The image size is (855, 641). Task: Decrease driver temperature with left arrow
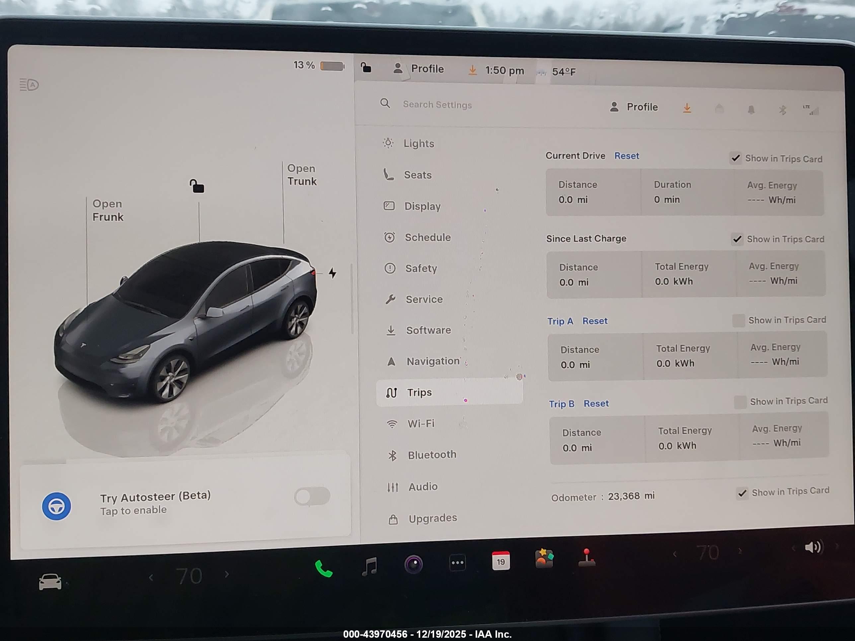(151, 578)
